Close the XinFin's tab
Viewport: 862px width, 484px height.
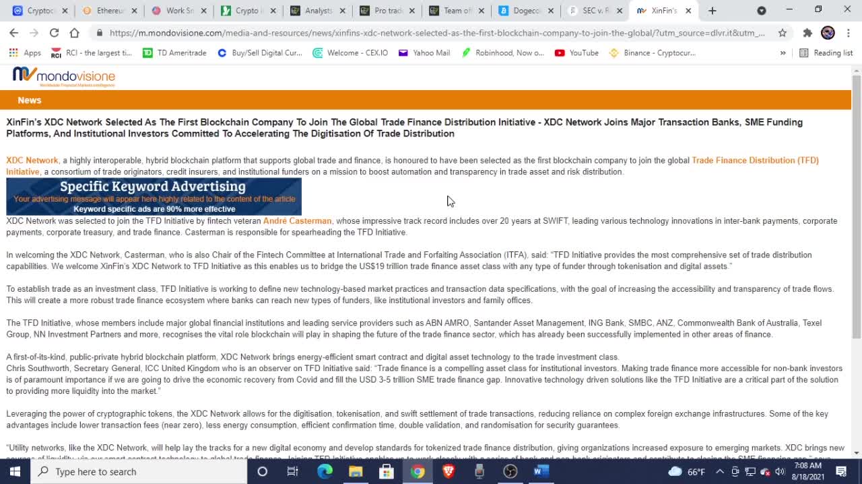[x=688, y=11]
